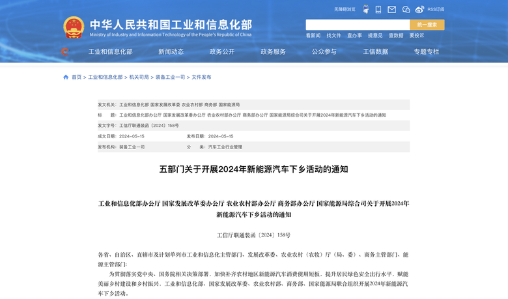Click the red swirl icon in navigation bar
Viewport: 508px width, 299px height.
click(64, 51)
